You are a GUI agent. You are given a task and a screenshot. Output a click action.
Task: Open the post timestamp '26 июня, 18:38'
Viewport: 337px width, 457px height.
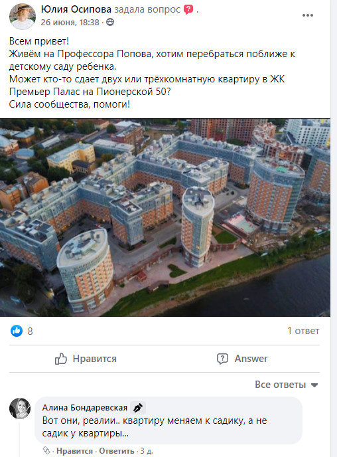(70, 22)
